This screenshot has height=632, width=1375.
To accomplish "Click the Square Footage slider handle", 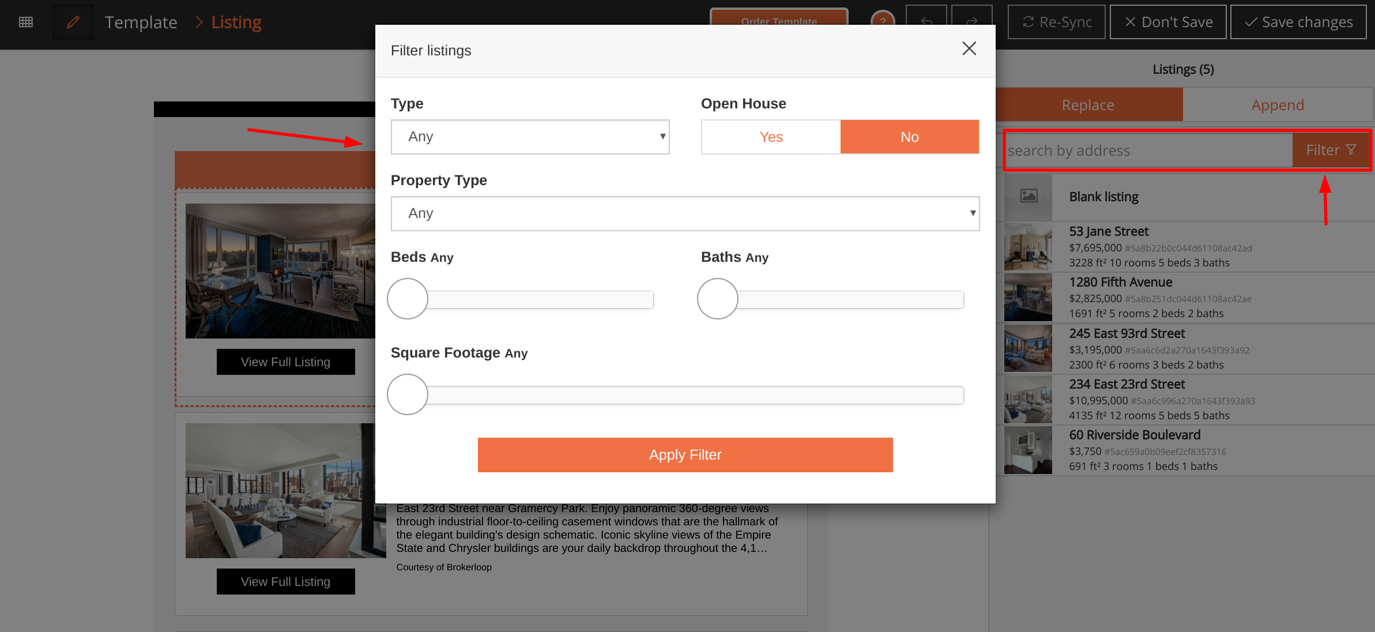I will [408, 394].
